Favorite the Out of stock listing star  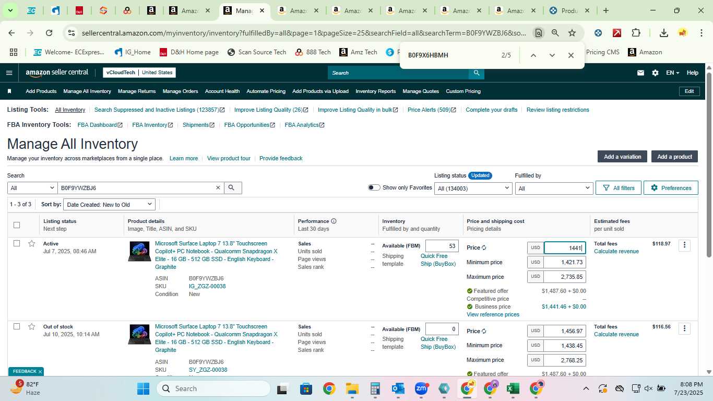tap(32, 326)
